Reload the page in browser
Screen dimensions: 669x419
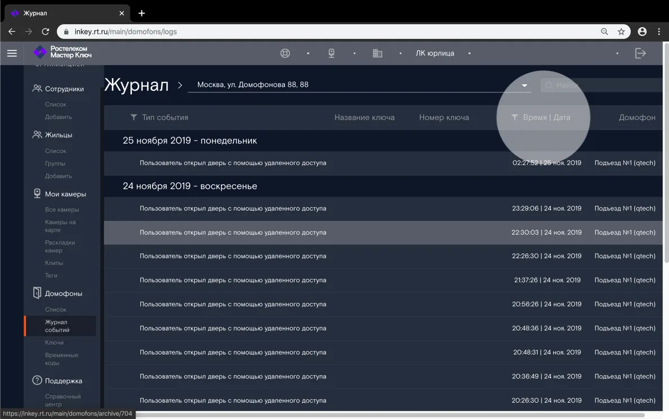tap(45, 32)
